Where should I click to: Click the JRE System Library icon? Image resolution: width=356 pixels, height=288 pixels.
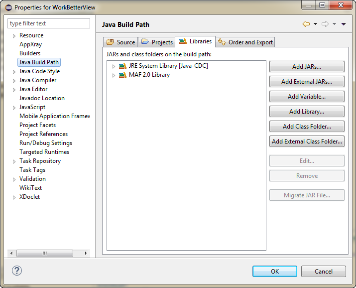[x=122, y=66]
